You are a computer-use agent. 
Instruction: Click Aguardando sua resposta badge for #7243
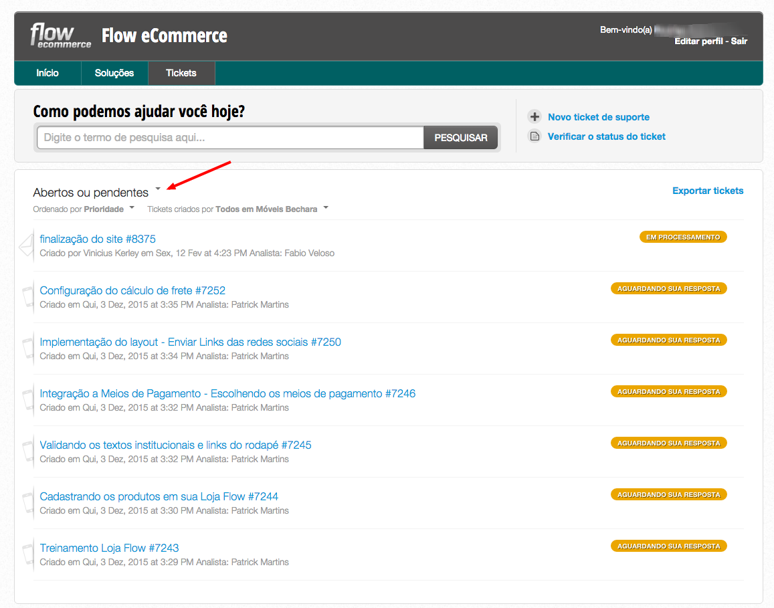[x=669, y=546]
